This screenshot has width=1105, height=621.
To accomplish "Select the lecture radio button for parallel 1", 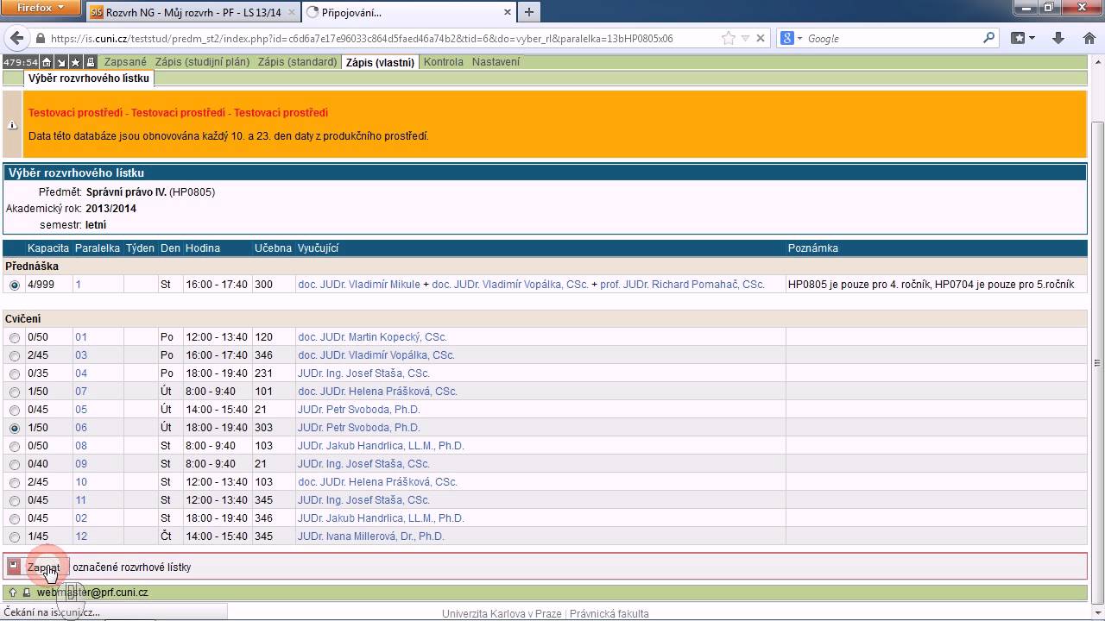I will click(x=15, y=285).
